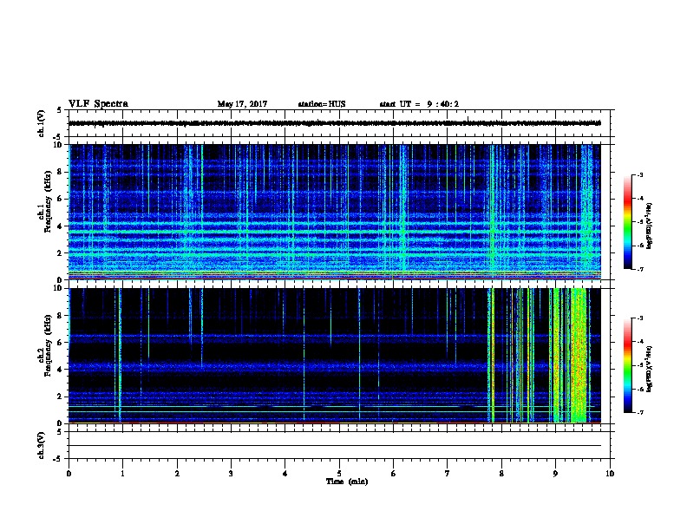
Task: Click the "Time (min)" x-axis label
Action: (x=347, y=482)
